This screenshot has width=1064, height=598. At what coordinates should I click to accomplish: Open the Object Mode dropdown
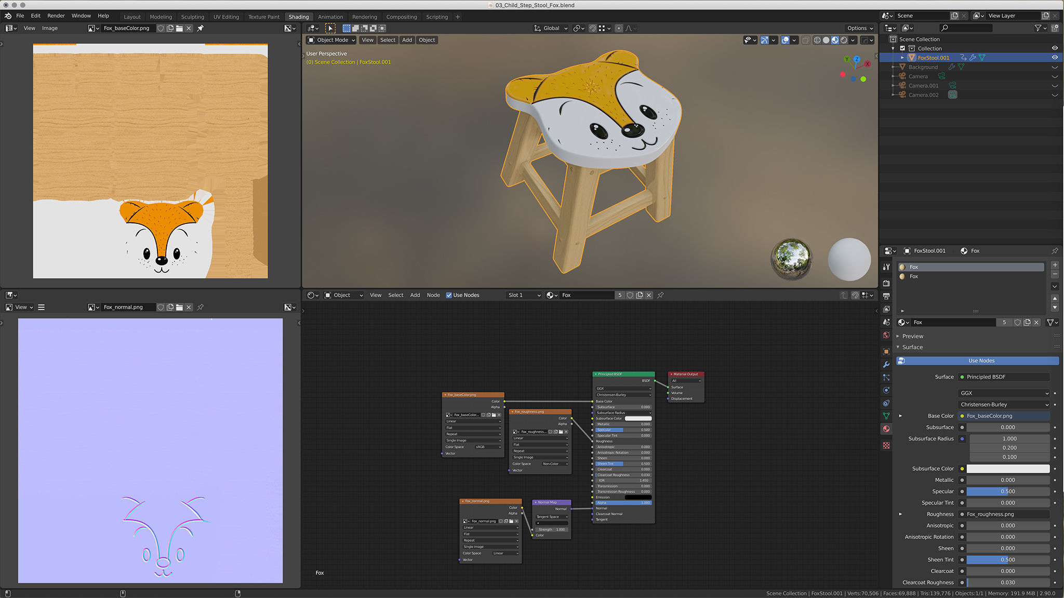331,40
